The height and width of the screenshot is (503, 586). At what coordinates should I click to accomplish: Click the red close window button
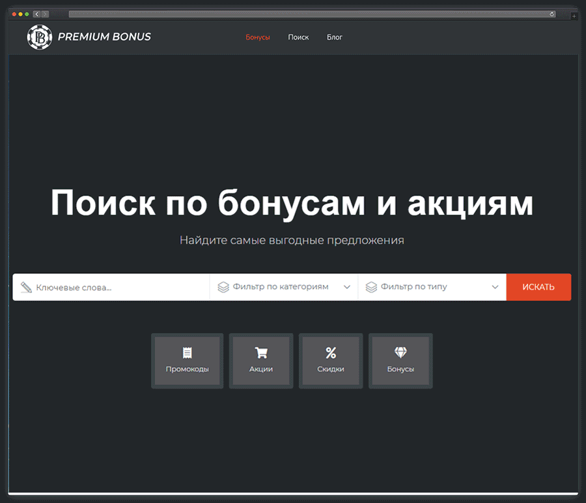[14, 14]
